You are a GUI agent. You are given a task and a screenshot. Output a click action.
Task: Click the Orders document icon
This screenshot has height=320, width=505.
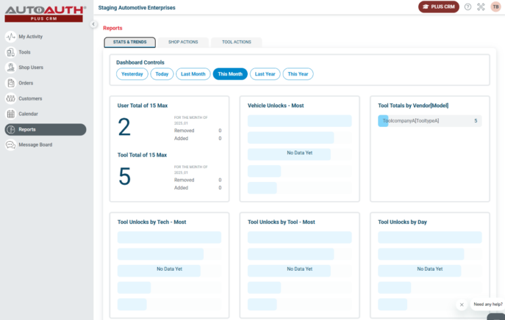pos(11,83)
